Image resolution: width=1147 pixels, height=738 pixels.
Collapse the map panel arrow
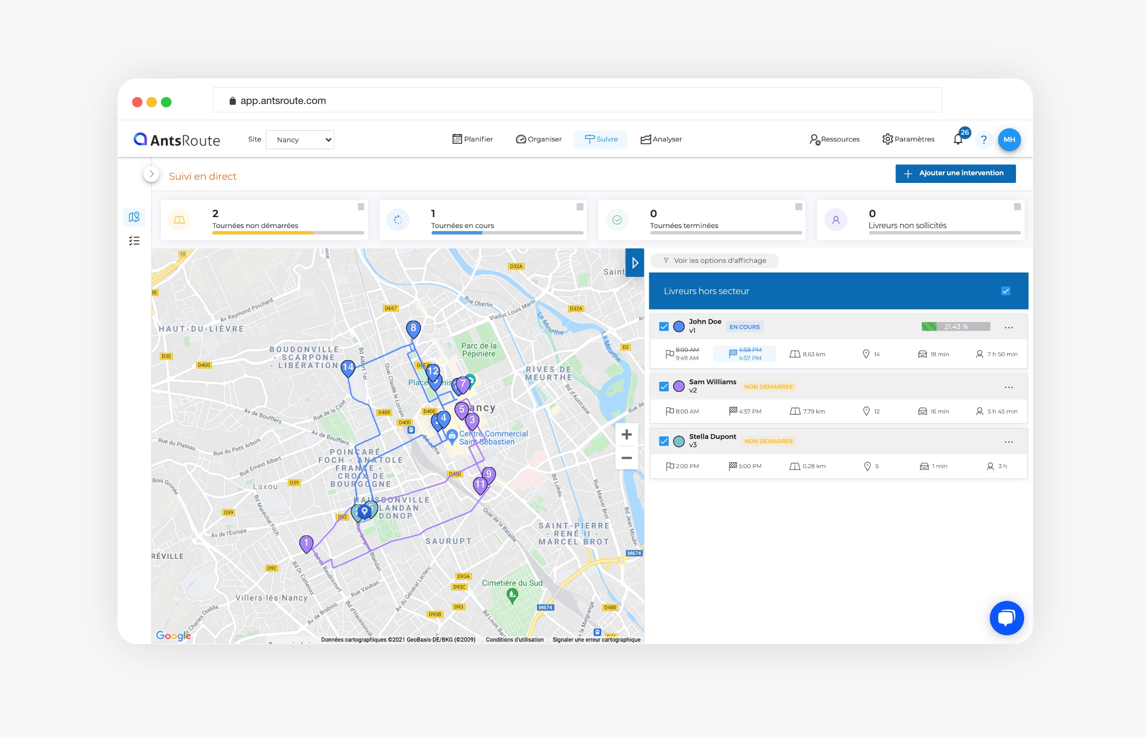(x=635, y=262)
